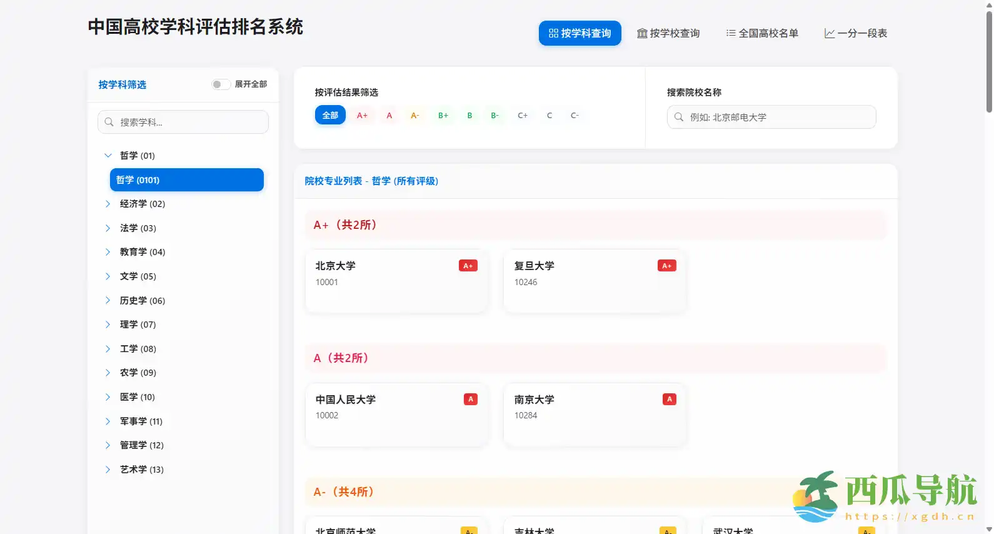
Task: Click the A badge on 南京大学 card
Action: point(669,399)
